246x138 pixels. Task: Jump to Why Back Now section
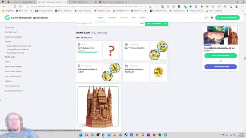[x=11, y=32]
